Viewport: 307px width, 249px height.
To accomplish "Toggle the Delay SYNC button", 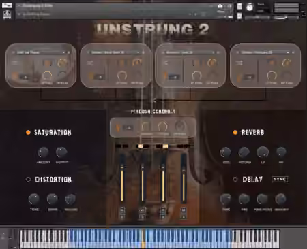I will [x=280, y=179].
